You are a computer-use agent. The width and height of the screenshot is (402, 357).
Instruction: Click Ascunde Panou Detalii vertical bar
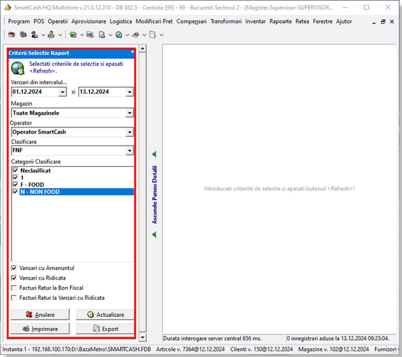(155, 195)
